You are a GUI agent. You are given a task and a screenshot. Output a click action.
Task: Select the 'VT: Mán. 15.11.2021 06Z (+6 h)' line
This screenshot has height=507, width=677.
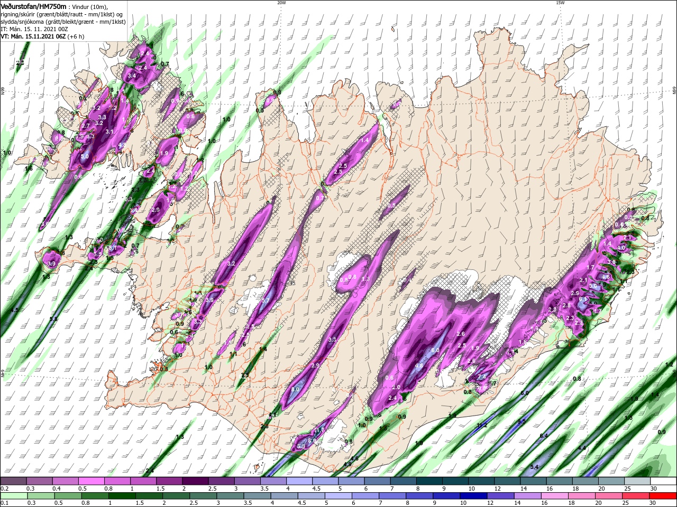pyautogui.click(x=42, y=36)
